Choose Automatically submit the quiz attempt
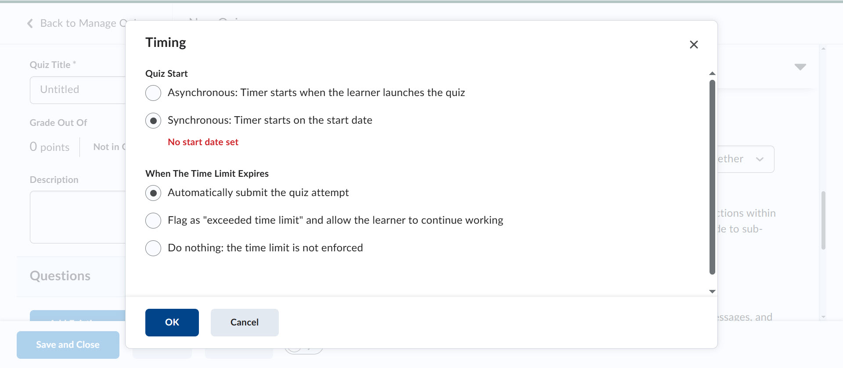This screenshot has width=843, height=368. pos(153,193)
